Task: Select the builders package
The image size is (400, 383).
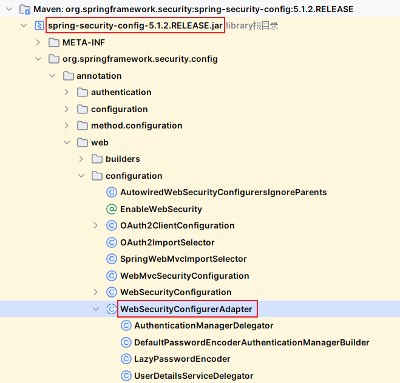Action: (x=123, y=159)
